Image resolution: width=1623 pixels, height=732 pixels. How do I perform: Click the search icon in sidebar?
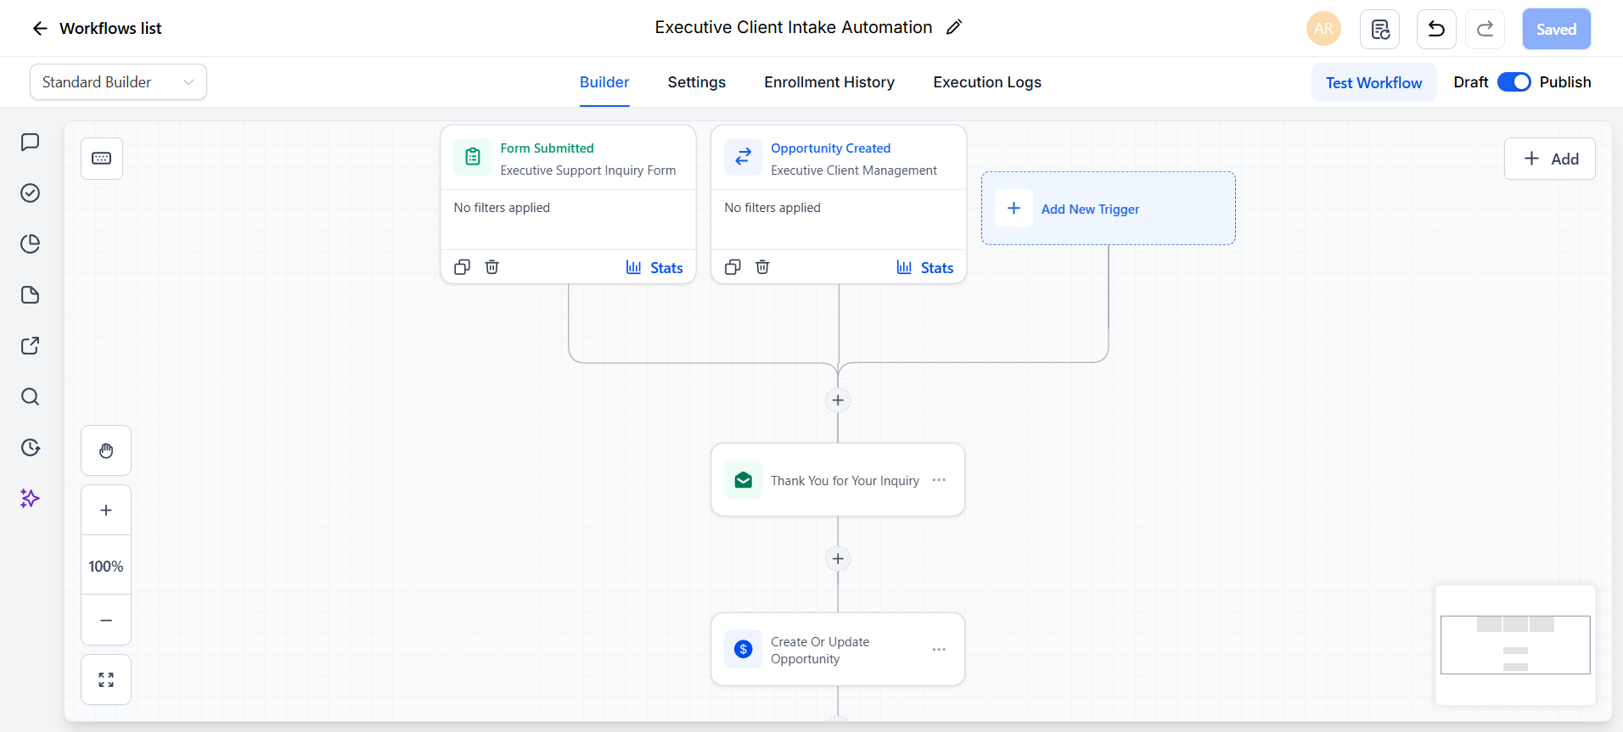pos(30,396)
